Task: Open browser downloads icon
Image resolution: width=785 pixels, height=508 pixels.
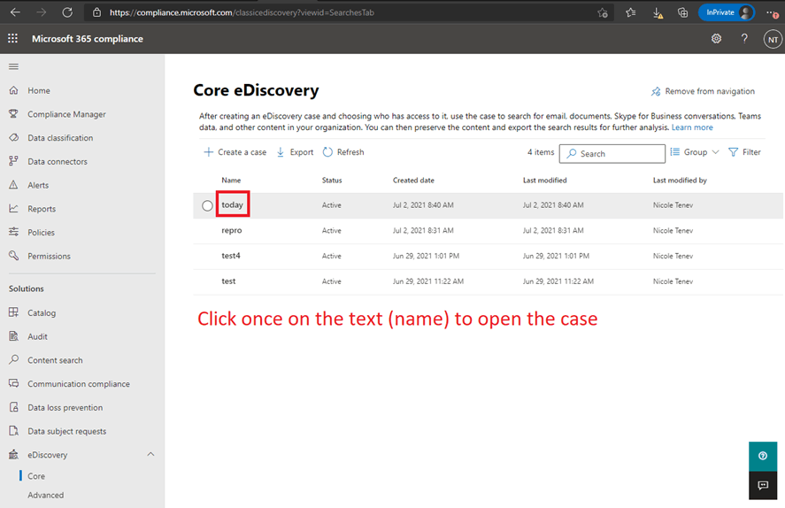Action: tap(658, 13)
